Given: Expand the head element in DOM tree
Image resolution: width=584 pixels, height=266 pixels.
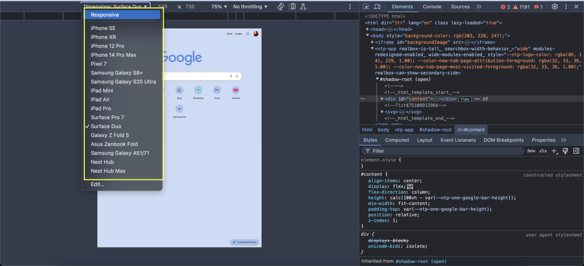Looking at the screenshot, I should point(368,29).
